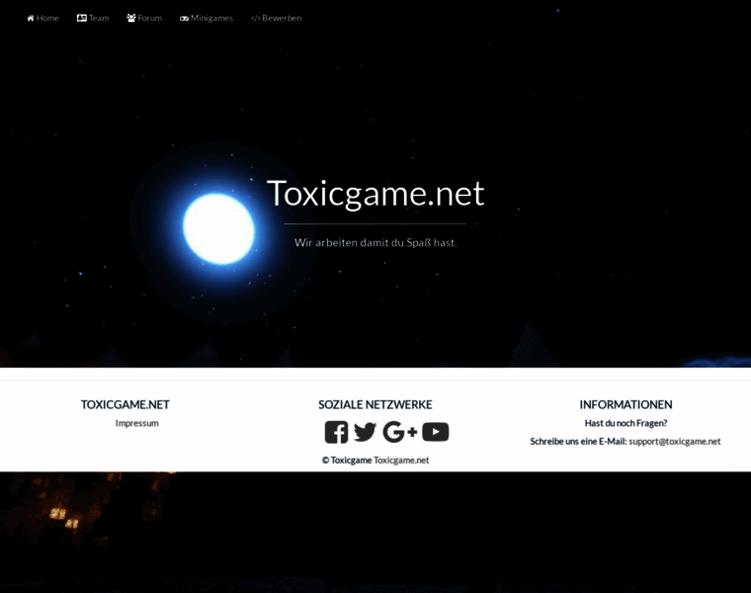Click the 'Wir arbeiten damit du Spaß hast.' tagline

coord(375,243)
